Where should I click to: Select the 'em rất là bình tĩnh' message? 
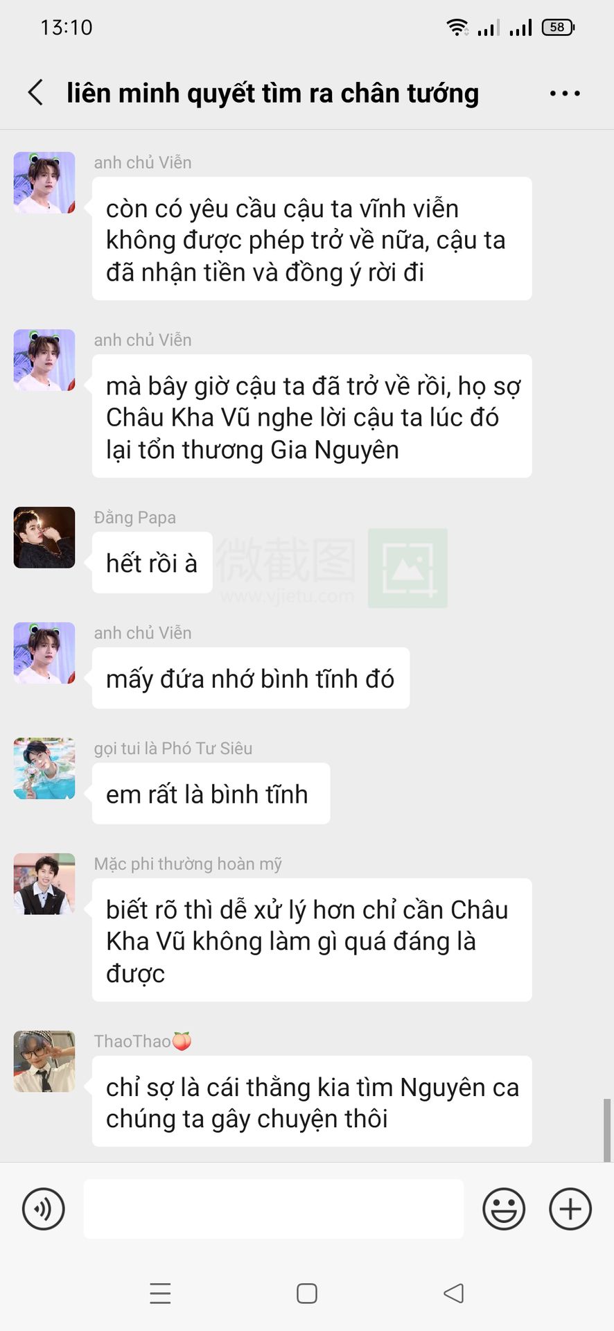(211, 794)
